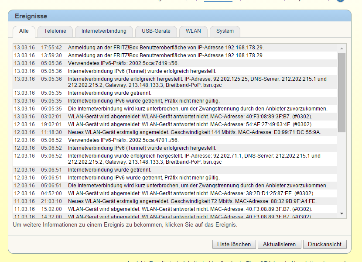Viewport: 362px width, 262px height.
Task: Click new WLAN device event with 72 Mbit/s
Action: coord(192,201)
